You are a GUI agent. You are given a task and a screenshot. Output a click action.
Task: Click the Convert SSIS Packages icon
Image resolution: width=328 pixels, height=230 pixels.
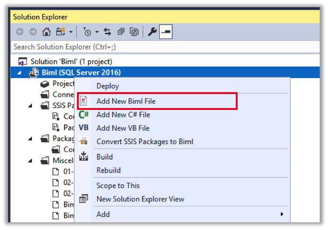point(84,141)
